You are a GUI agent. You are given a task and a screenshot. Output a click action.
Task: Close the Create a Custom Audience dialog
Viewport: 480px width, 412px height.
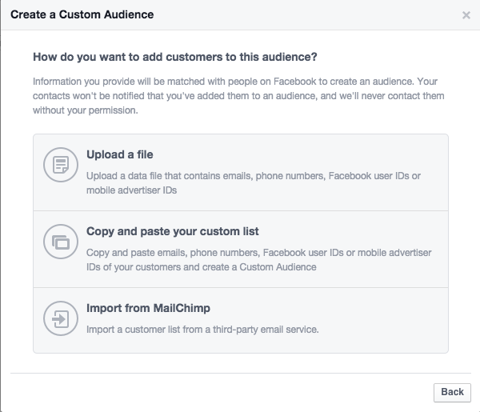tap(466, 15)
